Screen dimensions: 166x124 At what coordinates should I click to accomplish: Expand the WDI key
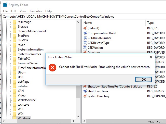[10, 114]
